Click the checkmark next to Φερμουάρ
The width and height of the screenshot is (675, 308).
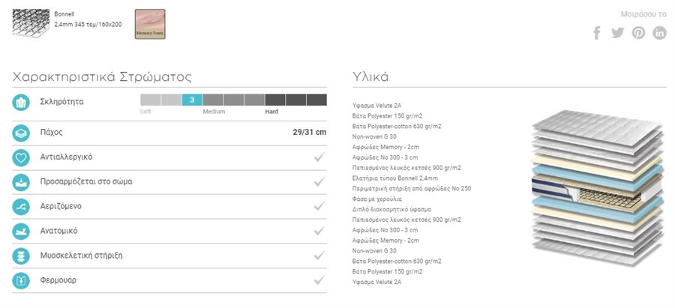319,280
